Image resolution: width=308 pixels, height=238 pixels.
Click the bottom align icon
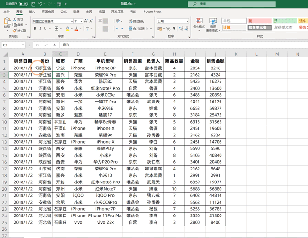(x=111, y=21)
